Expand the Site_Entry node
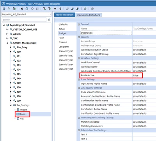Image resolution: width=156 pixels, height=141 pixels. [11, 47]
